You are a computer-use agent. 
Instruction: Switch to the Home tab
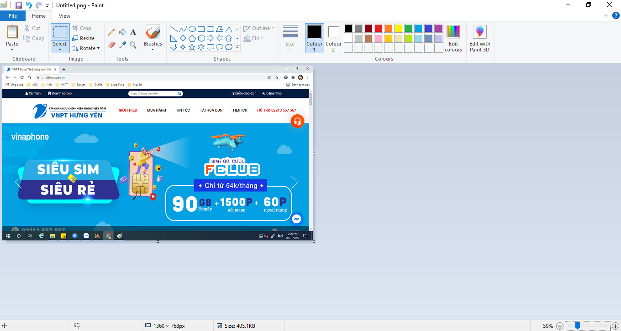tap(39, 16)
